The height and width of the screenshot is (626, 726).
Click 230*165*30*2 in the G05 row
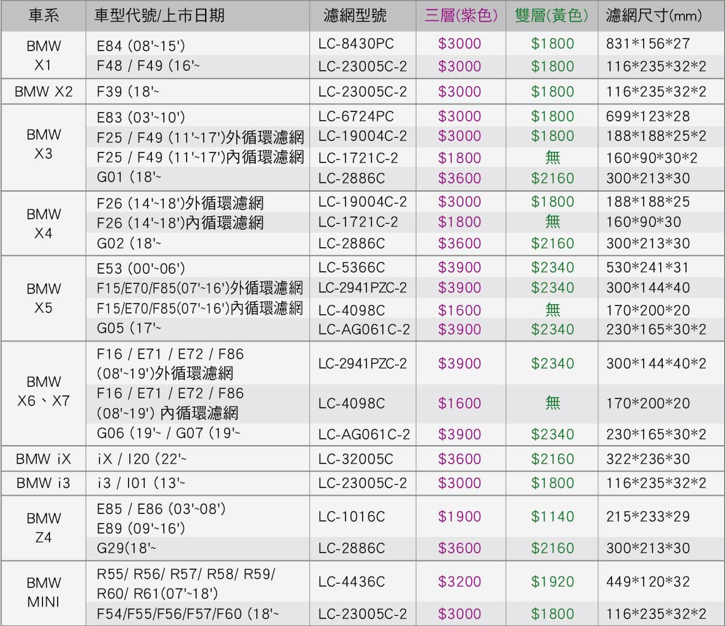tap(656, 329)
